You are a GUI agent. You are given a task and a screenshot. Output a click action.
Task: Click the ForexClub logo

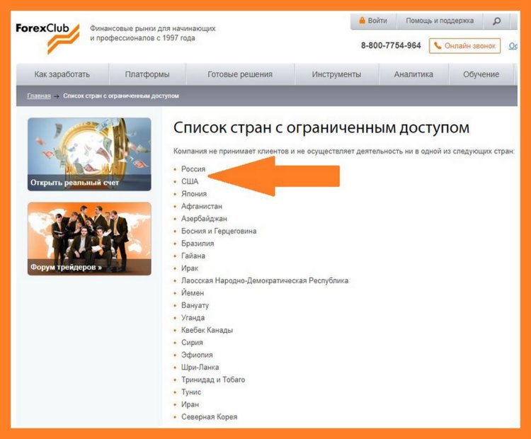tap(47, 38)
